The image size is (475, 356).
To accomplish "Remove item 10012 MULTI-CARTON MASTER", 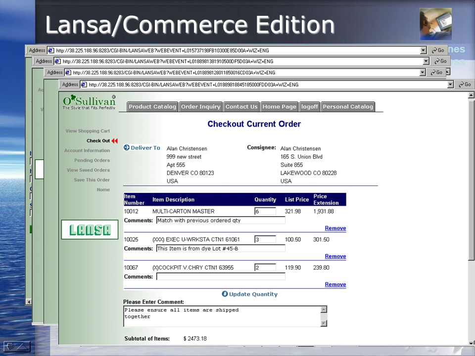I will tap(335, 228).
